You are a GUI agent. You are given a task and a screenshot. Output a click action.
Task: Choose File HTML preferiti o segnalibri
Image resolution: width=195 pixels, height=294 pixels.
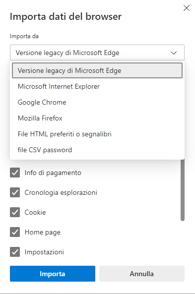tap(97, 134)
